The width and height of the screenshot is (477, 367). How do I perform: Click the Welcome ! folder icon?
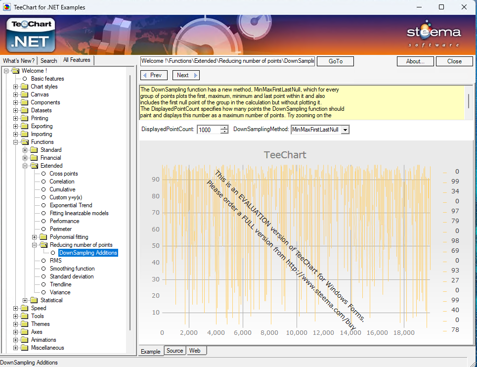coord(15,71)
